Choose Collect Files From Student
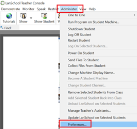 [x=87, y=66]
